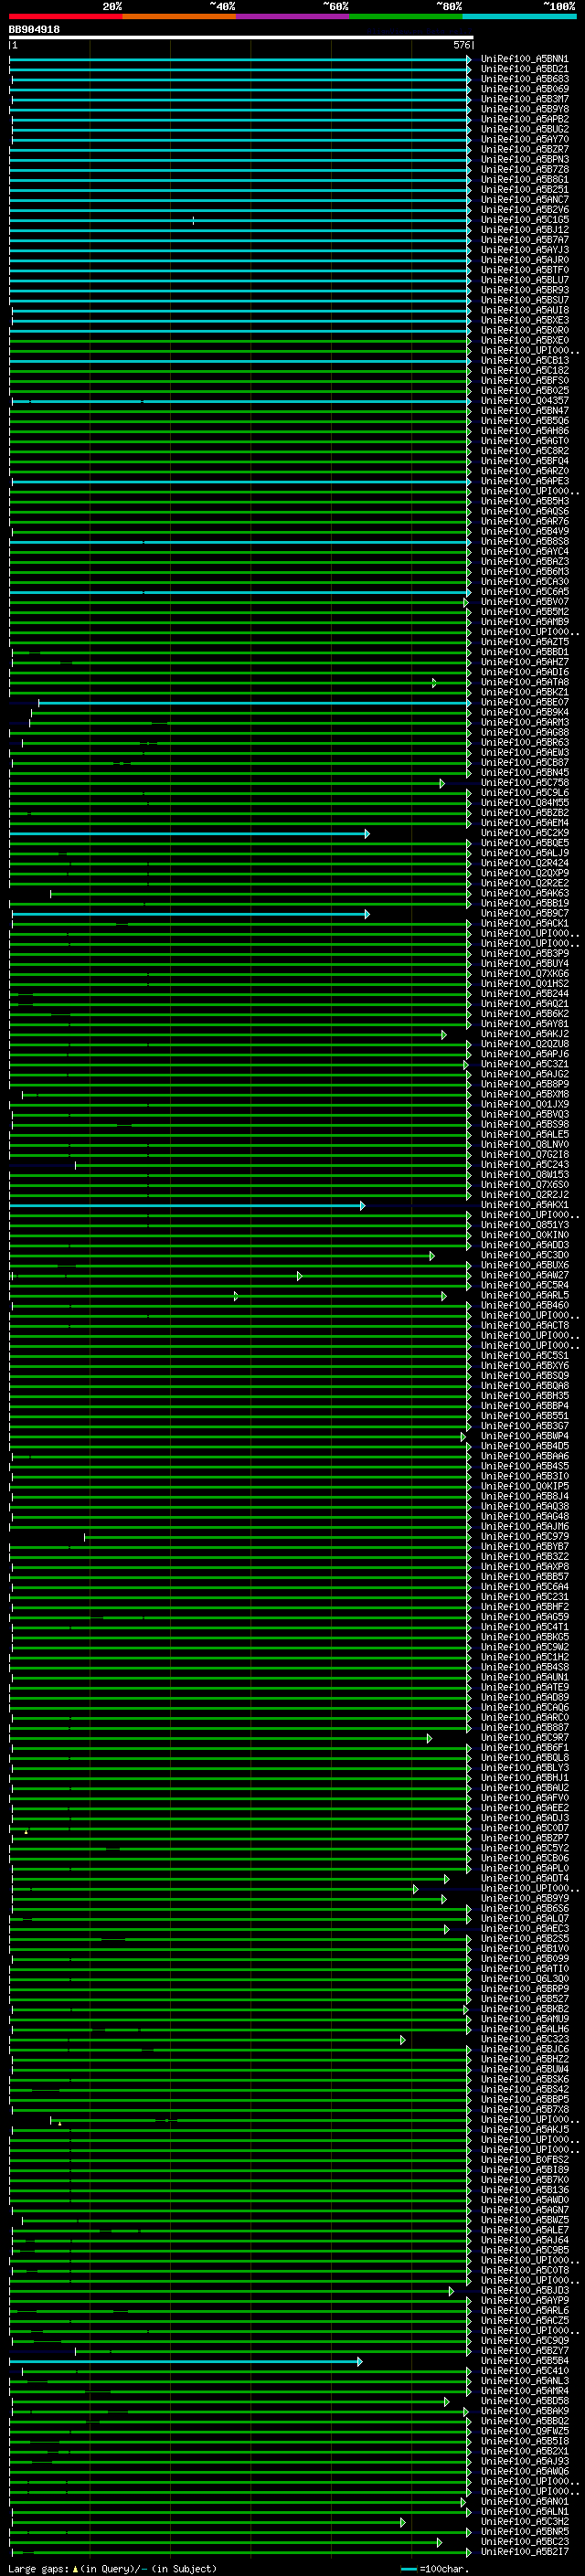Select the label UniRef100_A5AYJ3
This screenshot has width=585, height=2576.
pyautogui.click(x=525, y=250)
